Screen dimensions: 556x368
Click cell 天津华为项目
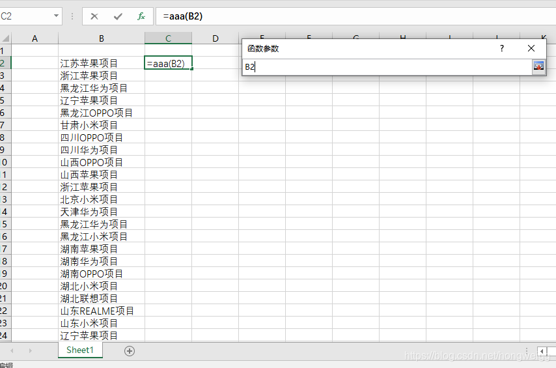(102, 212)
